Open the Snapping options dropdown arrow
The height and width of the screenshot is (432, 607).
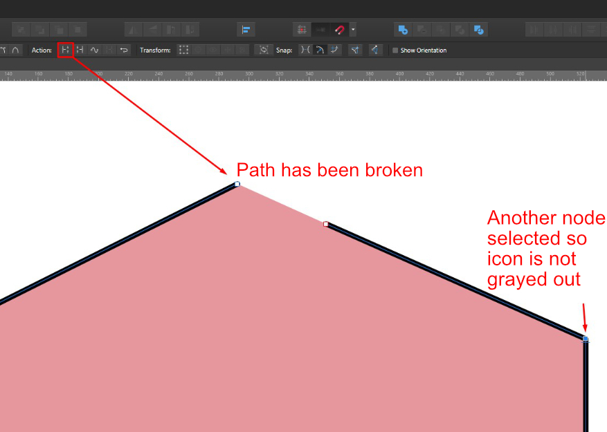pyautogui.click(x=353, y=30)
